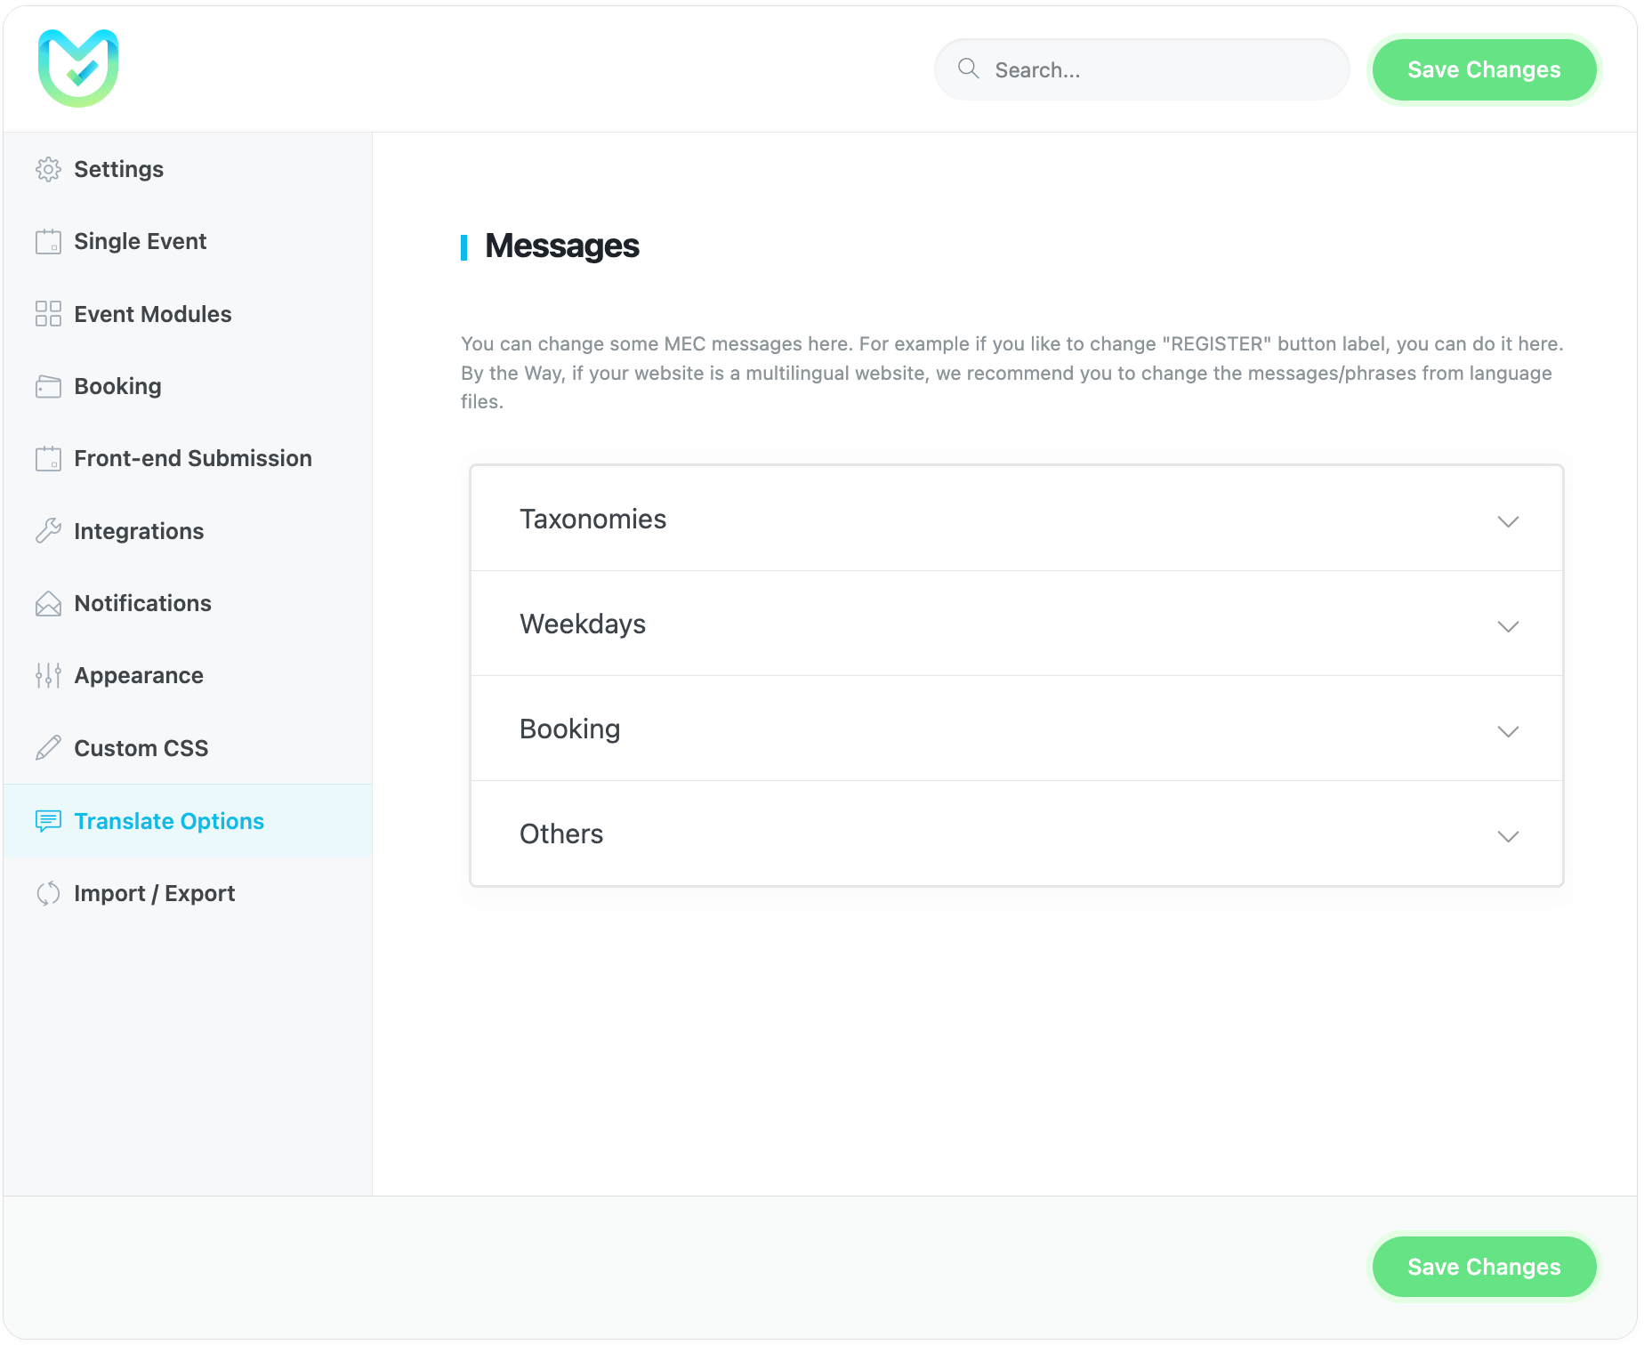
Task: Click the Integrations wrench icon
Action: tap(48, 531)
